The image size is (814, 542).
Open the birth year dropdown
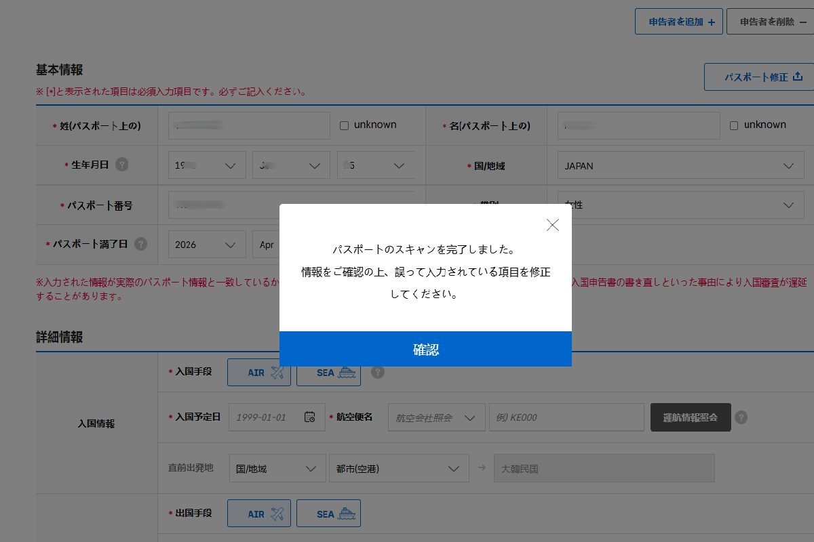pos(207,166)
